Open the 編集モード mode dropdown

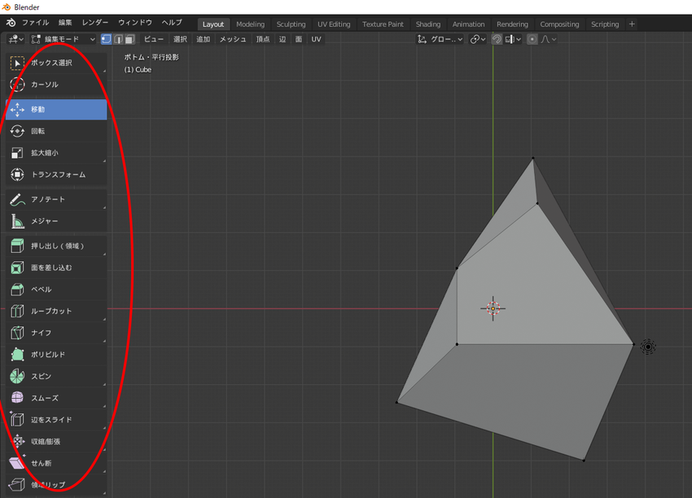pos(64,39)
